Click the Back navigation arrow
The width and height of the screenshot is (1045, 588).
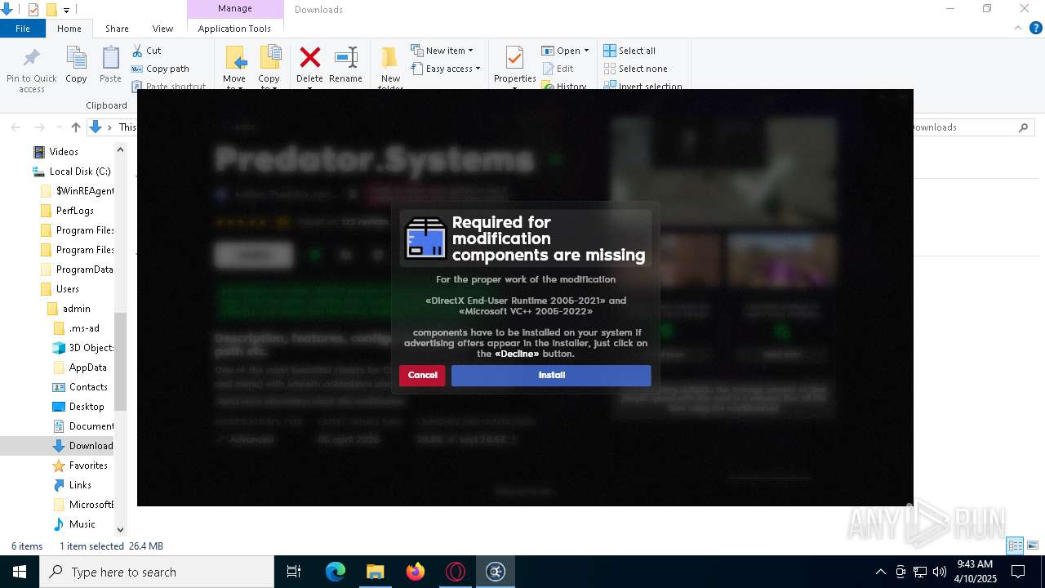(x=16, y=127)
